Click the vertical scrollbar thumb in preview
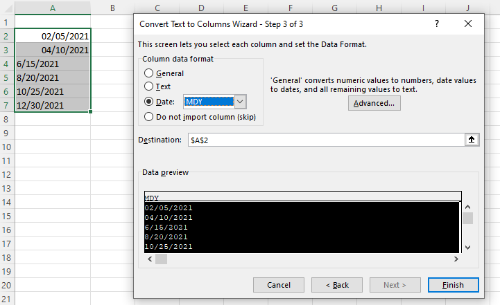The width and height of the screenshot is (500, 305). 468,218
